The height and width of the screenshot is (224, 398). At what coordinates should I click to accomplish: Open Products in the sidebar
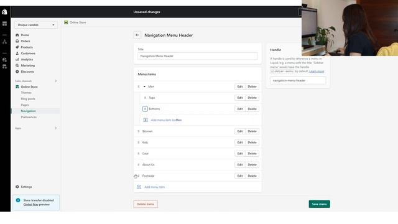[x=27, y=47]
